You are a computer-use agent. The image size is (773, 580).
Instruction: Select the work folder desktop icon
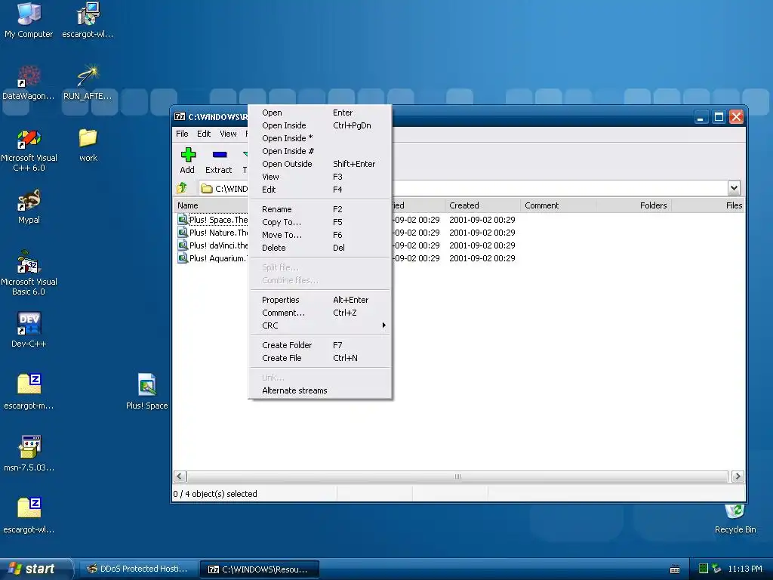[x=88, y=138]
